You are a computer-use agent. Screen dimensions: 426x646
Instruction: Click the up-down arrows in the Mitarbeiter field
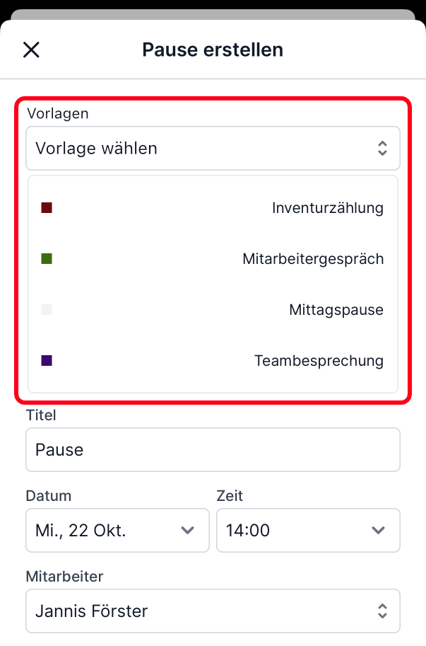pyautogui.click(x=382, y=611)
